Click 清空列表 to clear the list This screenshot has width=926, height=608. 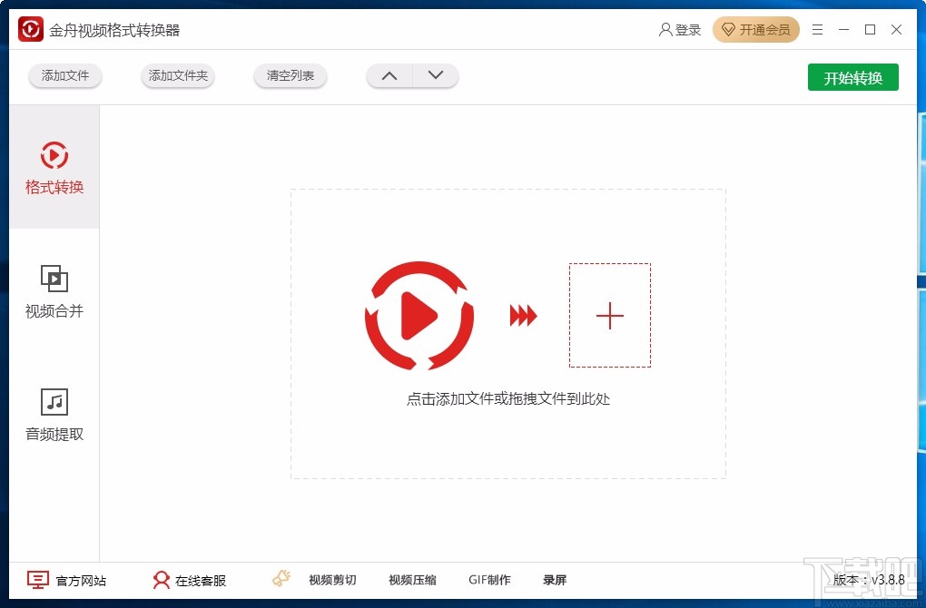coord(290,76)
